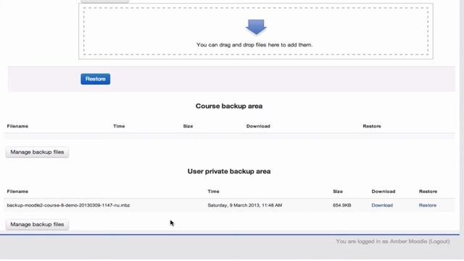Click Size column header in User private backup table
The width and height of the screenshot is (464, 261).
click(338, 191)
